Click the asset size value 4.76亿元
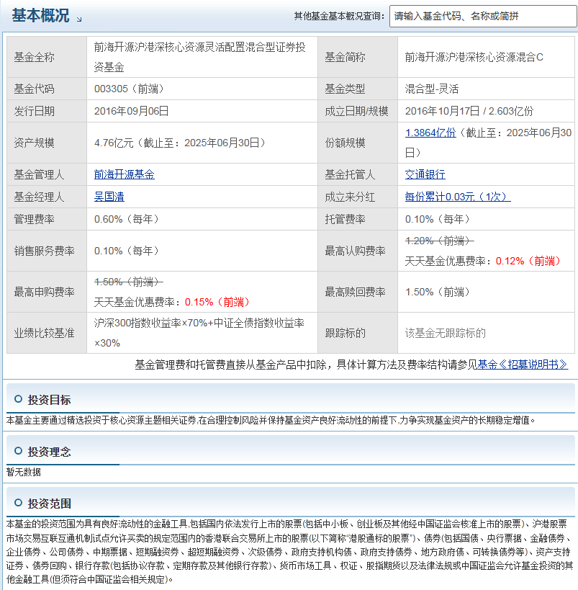 (114, 143)
